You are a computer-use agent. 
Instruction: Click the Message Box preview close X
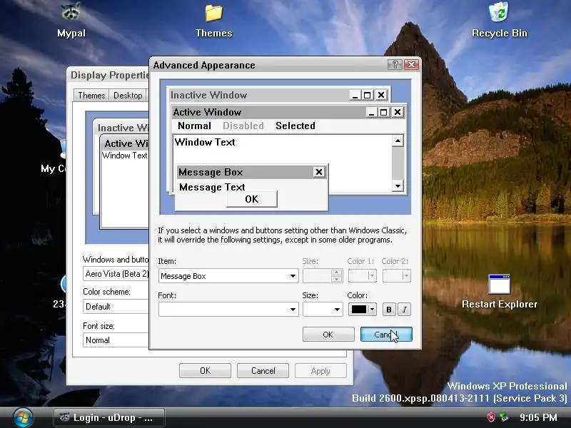[x=319, y=172]
